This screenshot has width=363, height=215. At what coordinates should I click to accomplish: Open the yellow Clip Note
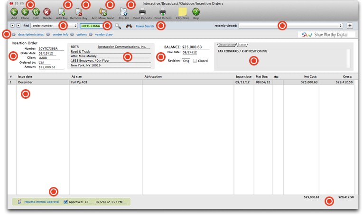182,11
